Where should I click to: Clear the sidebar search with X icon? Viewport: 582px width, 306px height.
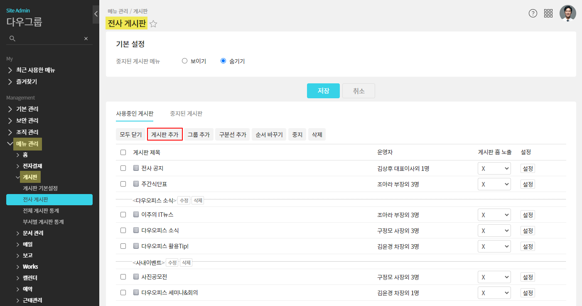pos(86,39)
